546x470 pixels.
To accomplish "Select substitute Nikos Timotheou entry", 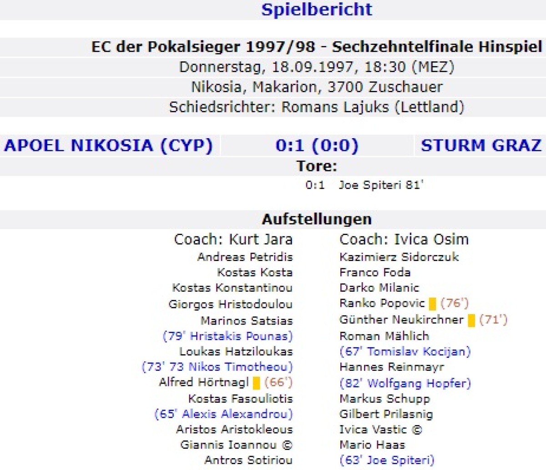I will (217, 367).
